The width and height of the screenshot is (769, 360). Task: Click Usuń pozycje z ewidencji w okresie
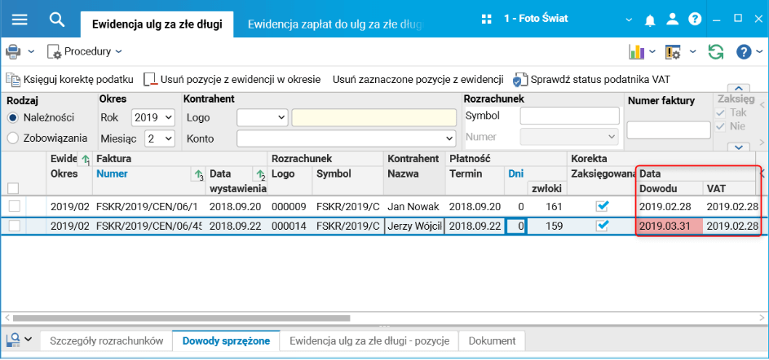pos(232,79)
